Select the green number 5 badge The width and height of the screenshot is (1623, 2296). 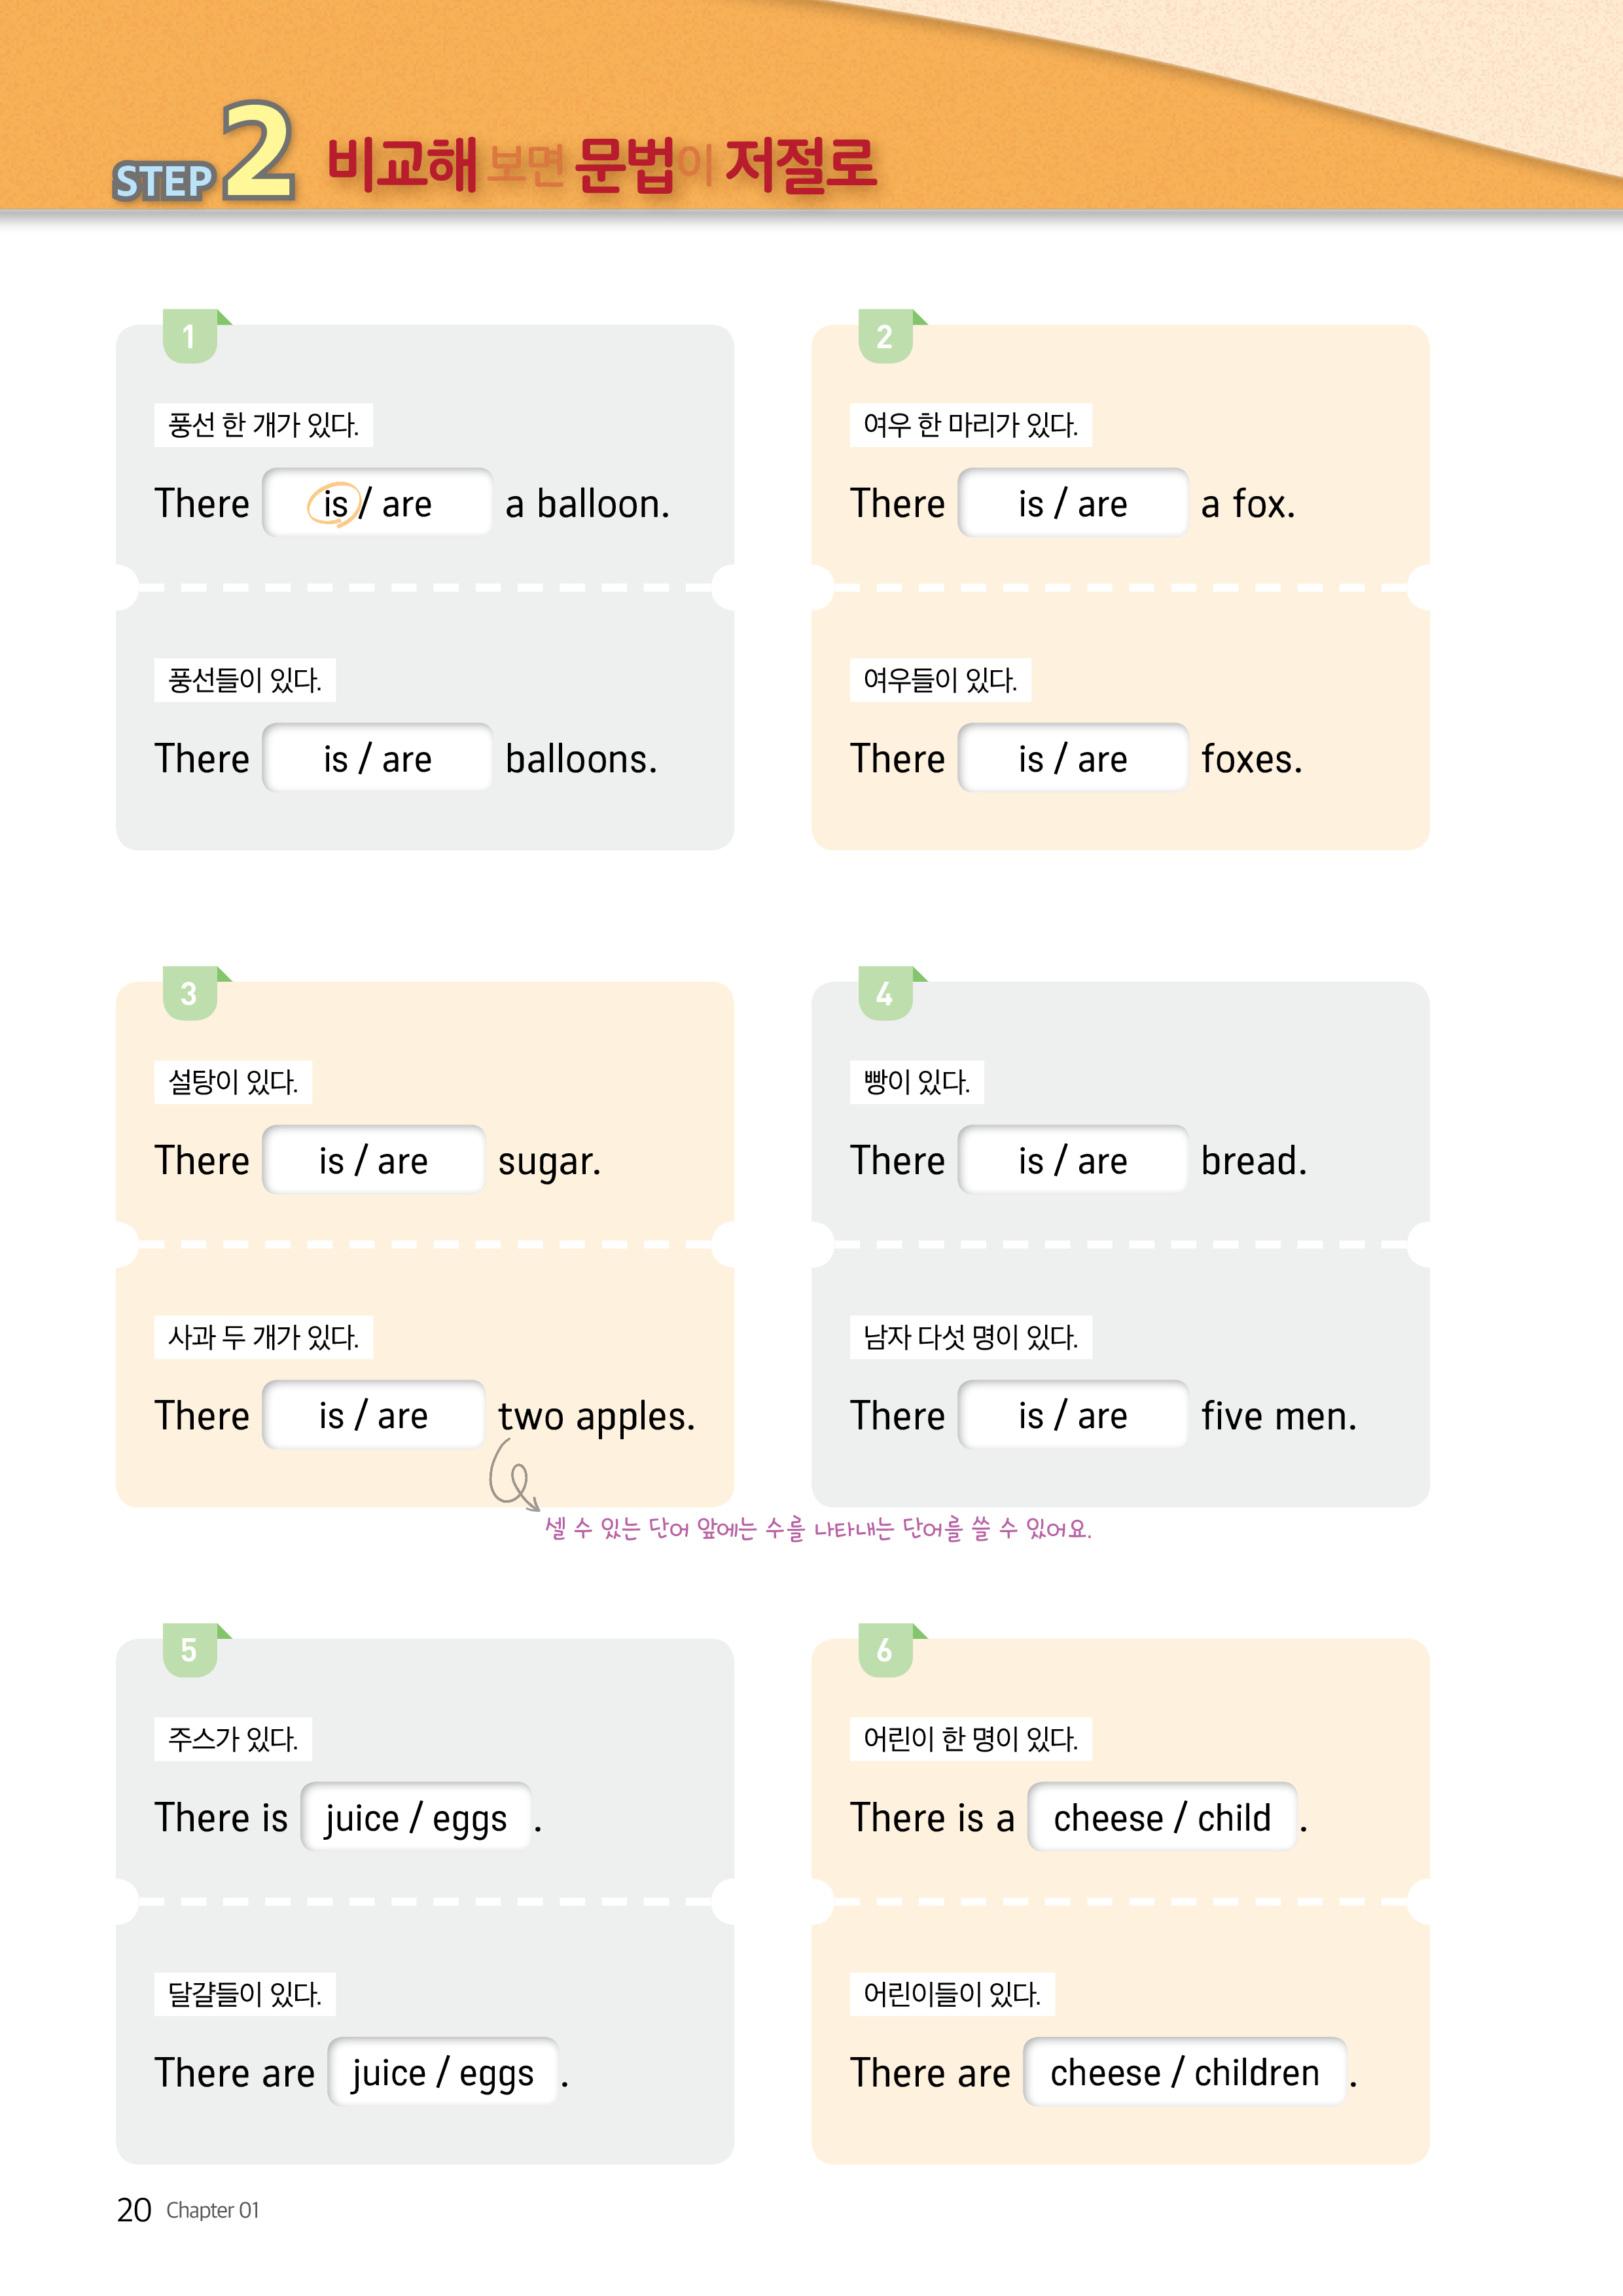(x=189, y=1650)
